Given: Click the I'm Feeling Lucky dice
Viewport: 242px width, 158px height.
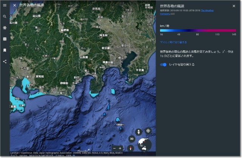Looking at the screenshot, I should 5,39.
